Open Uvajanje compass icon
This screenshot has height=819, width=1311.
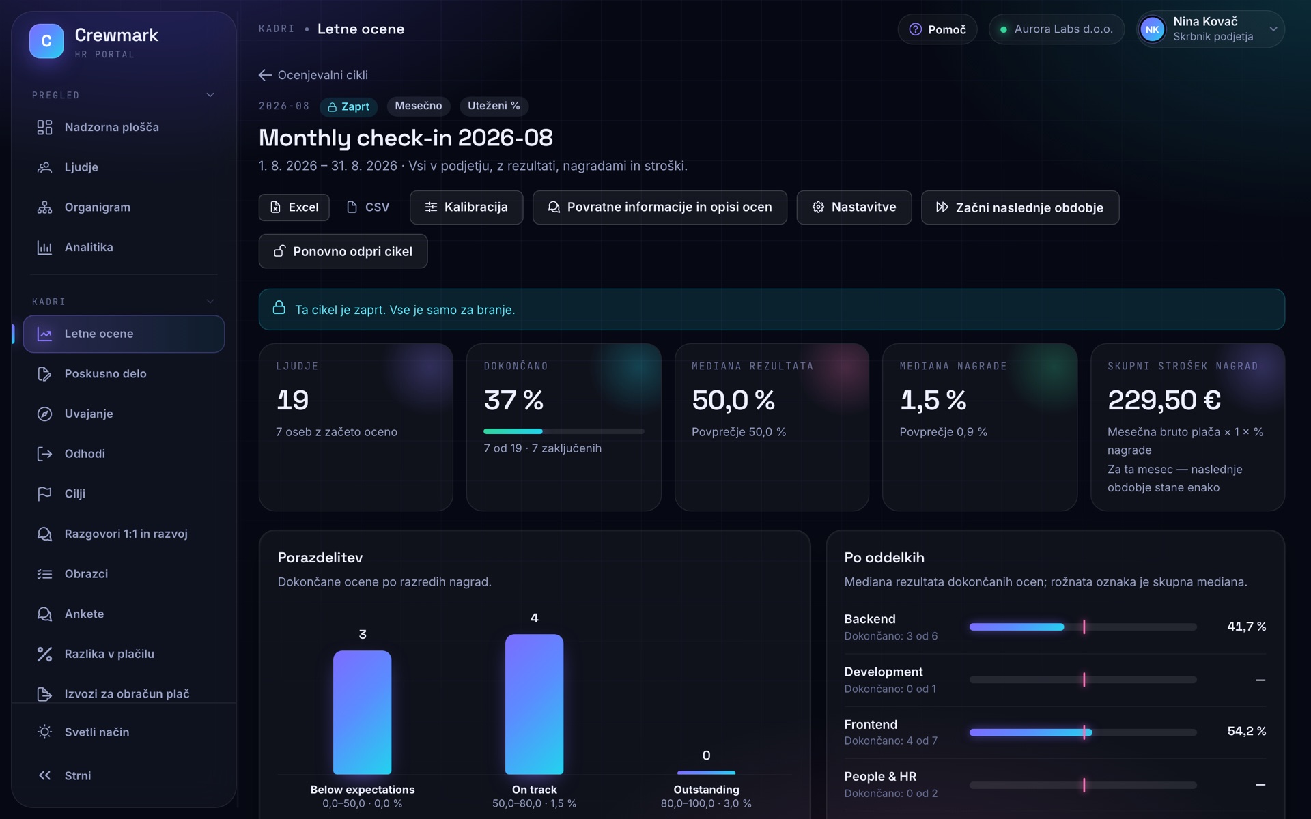click(x=44, y=414)
